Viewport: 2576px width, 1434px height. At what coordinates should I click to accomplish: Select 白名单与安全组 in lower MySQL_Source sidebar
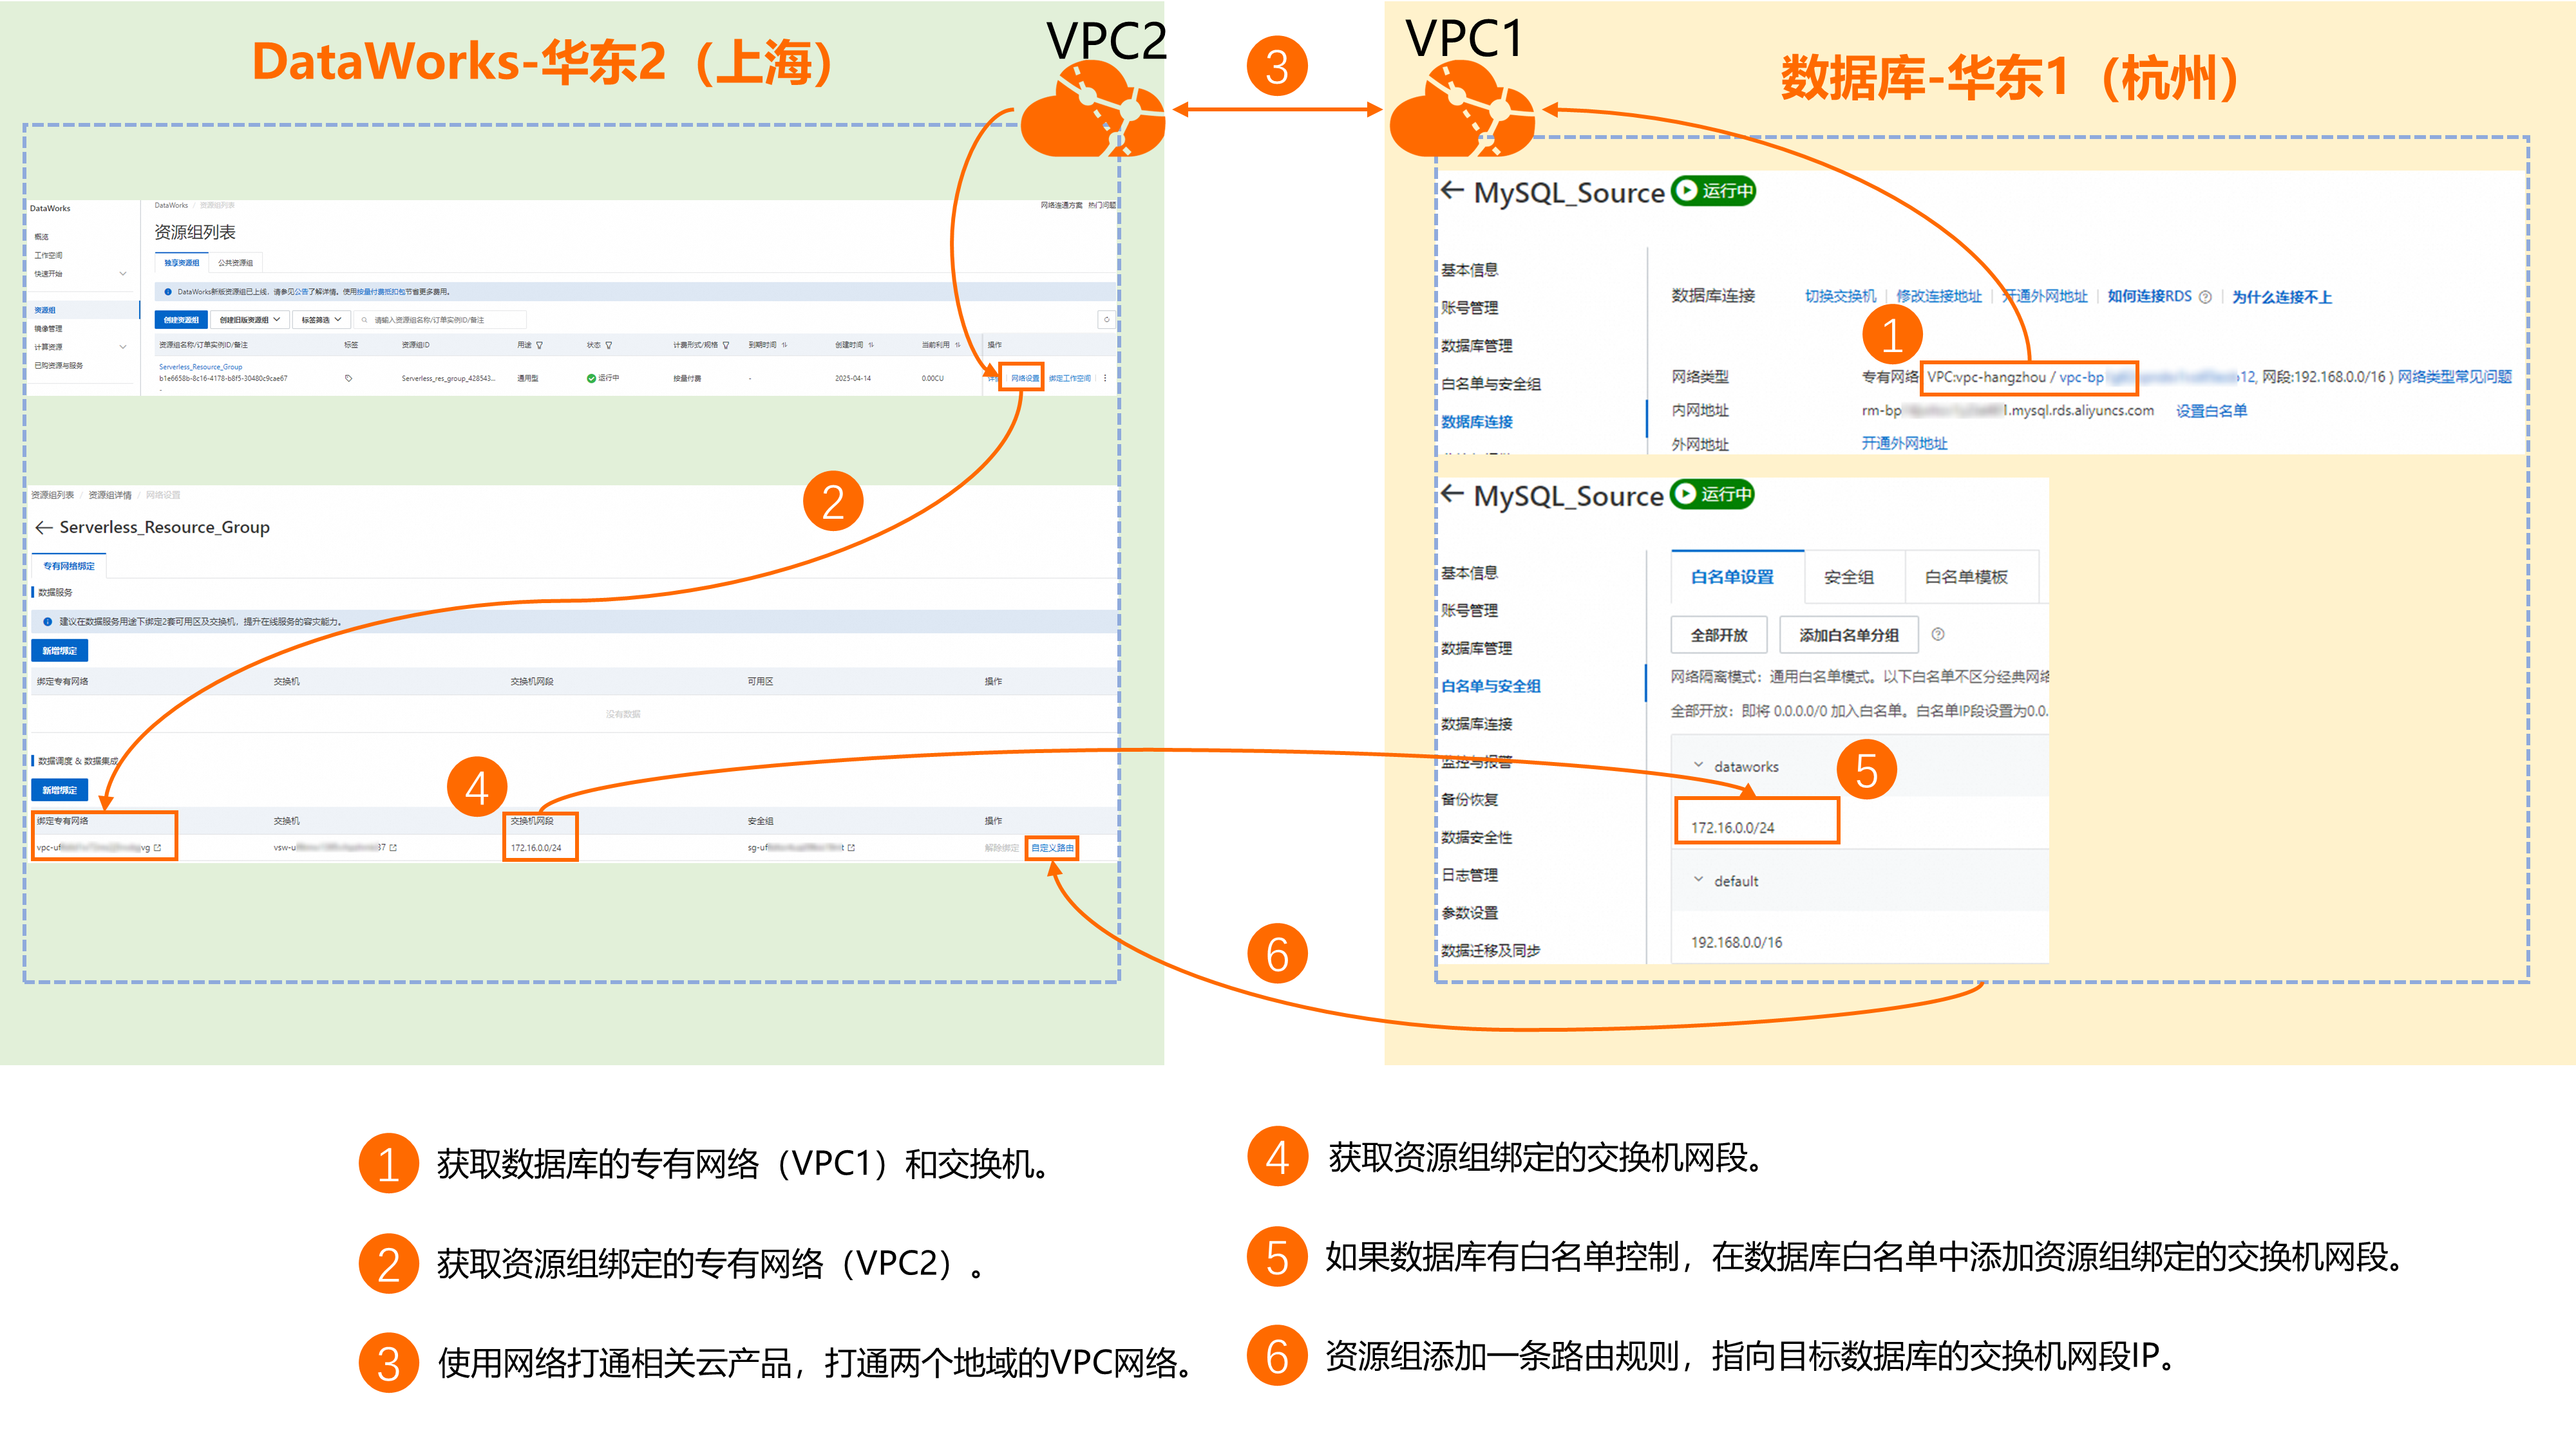point(1491,685)
